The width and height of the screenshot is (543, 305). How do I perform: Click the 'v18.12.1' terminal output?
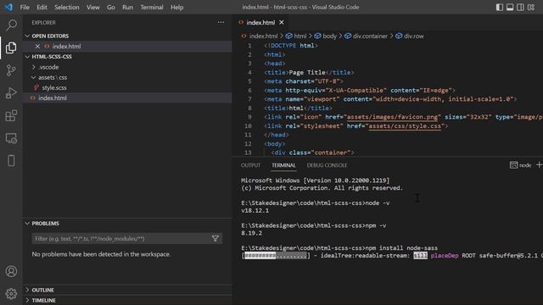click(255, 211)
